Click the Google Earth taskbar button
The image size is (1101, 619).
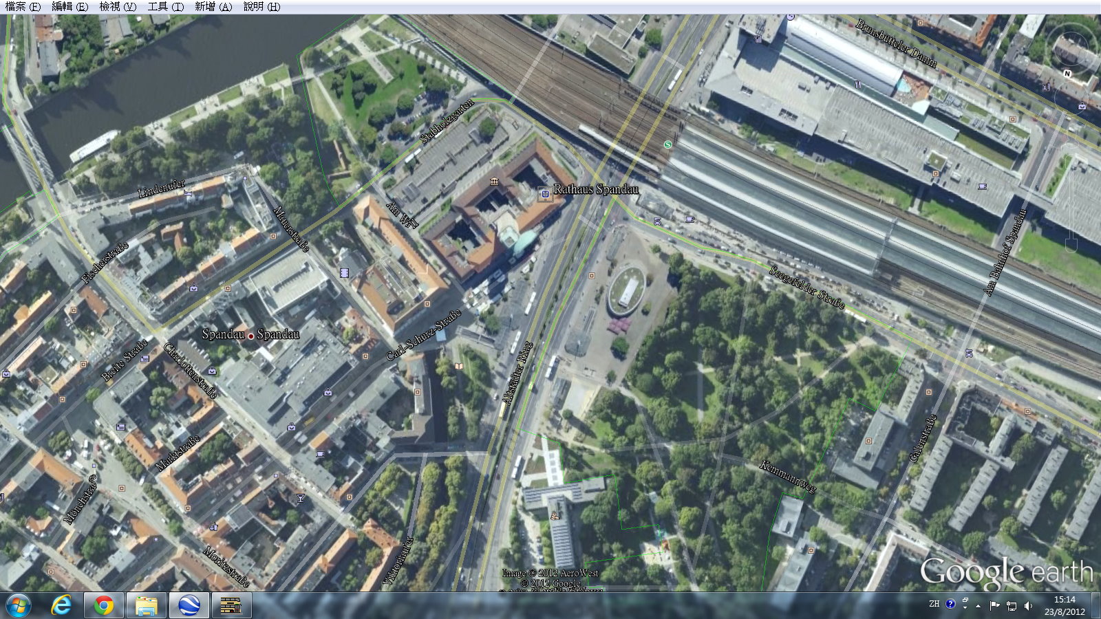pyautogui.click(x=189, y=606)
